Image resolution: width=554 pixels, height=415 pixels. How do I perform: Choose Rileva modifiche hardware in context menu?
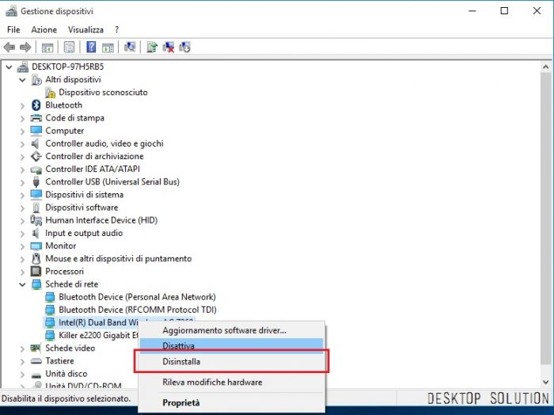pyautogui.click(x=231, y=382)
